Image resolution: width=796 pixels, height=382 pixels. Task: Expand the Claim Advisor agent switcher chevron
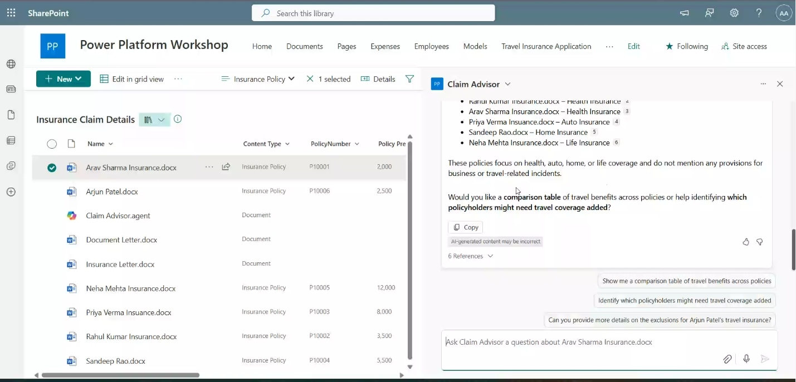click(x=507, y=84)
